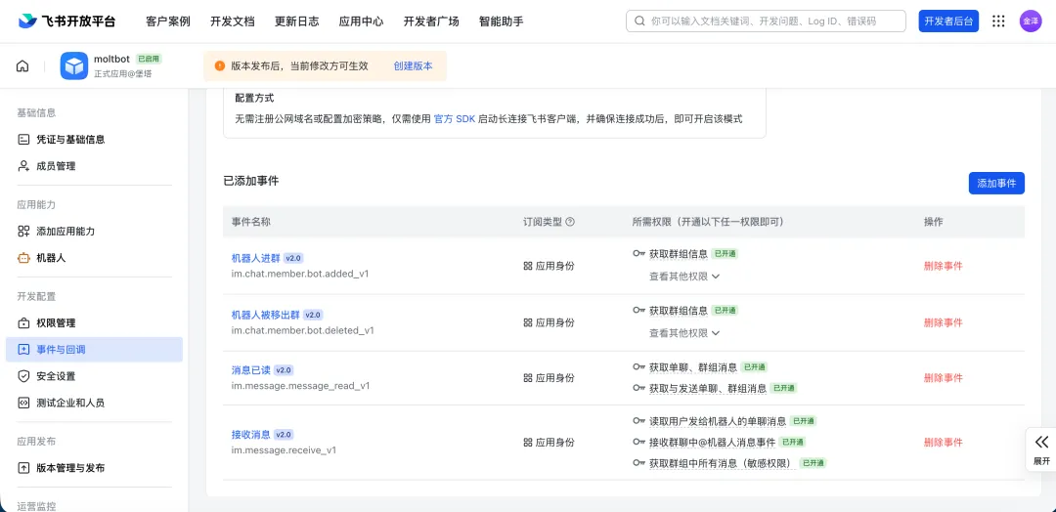Image resolution: width=1056 pixels, height=512 pixels.
Task: Open the apps grid icon
Action: click(998, 21)
